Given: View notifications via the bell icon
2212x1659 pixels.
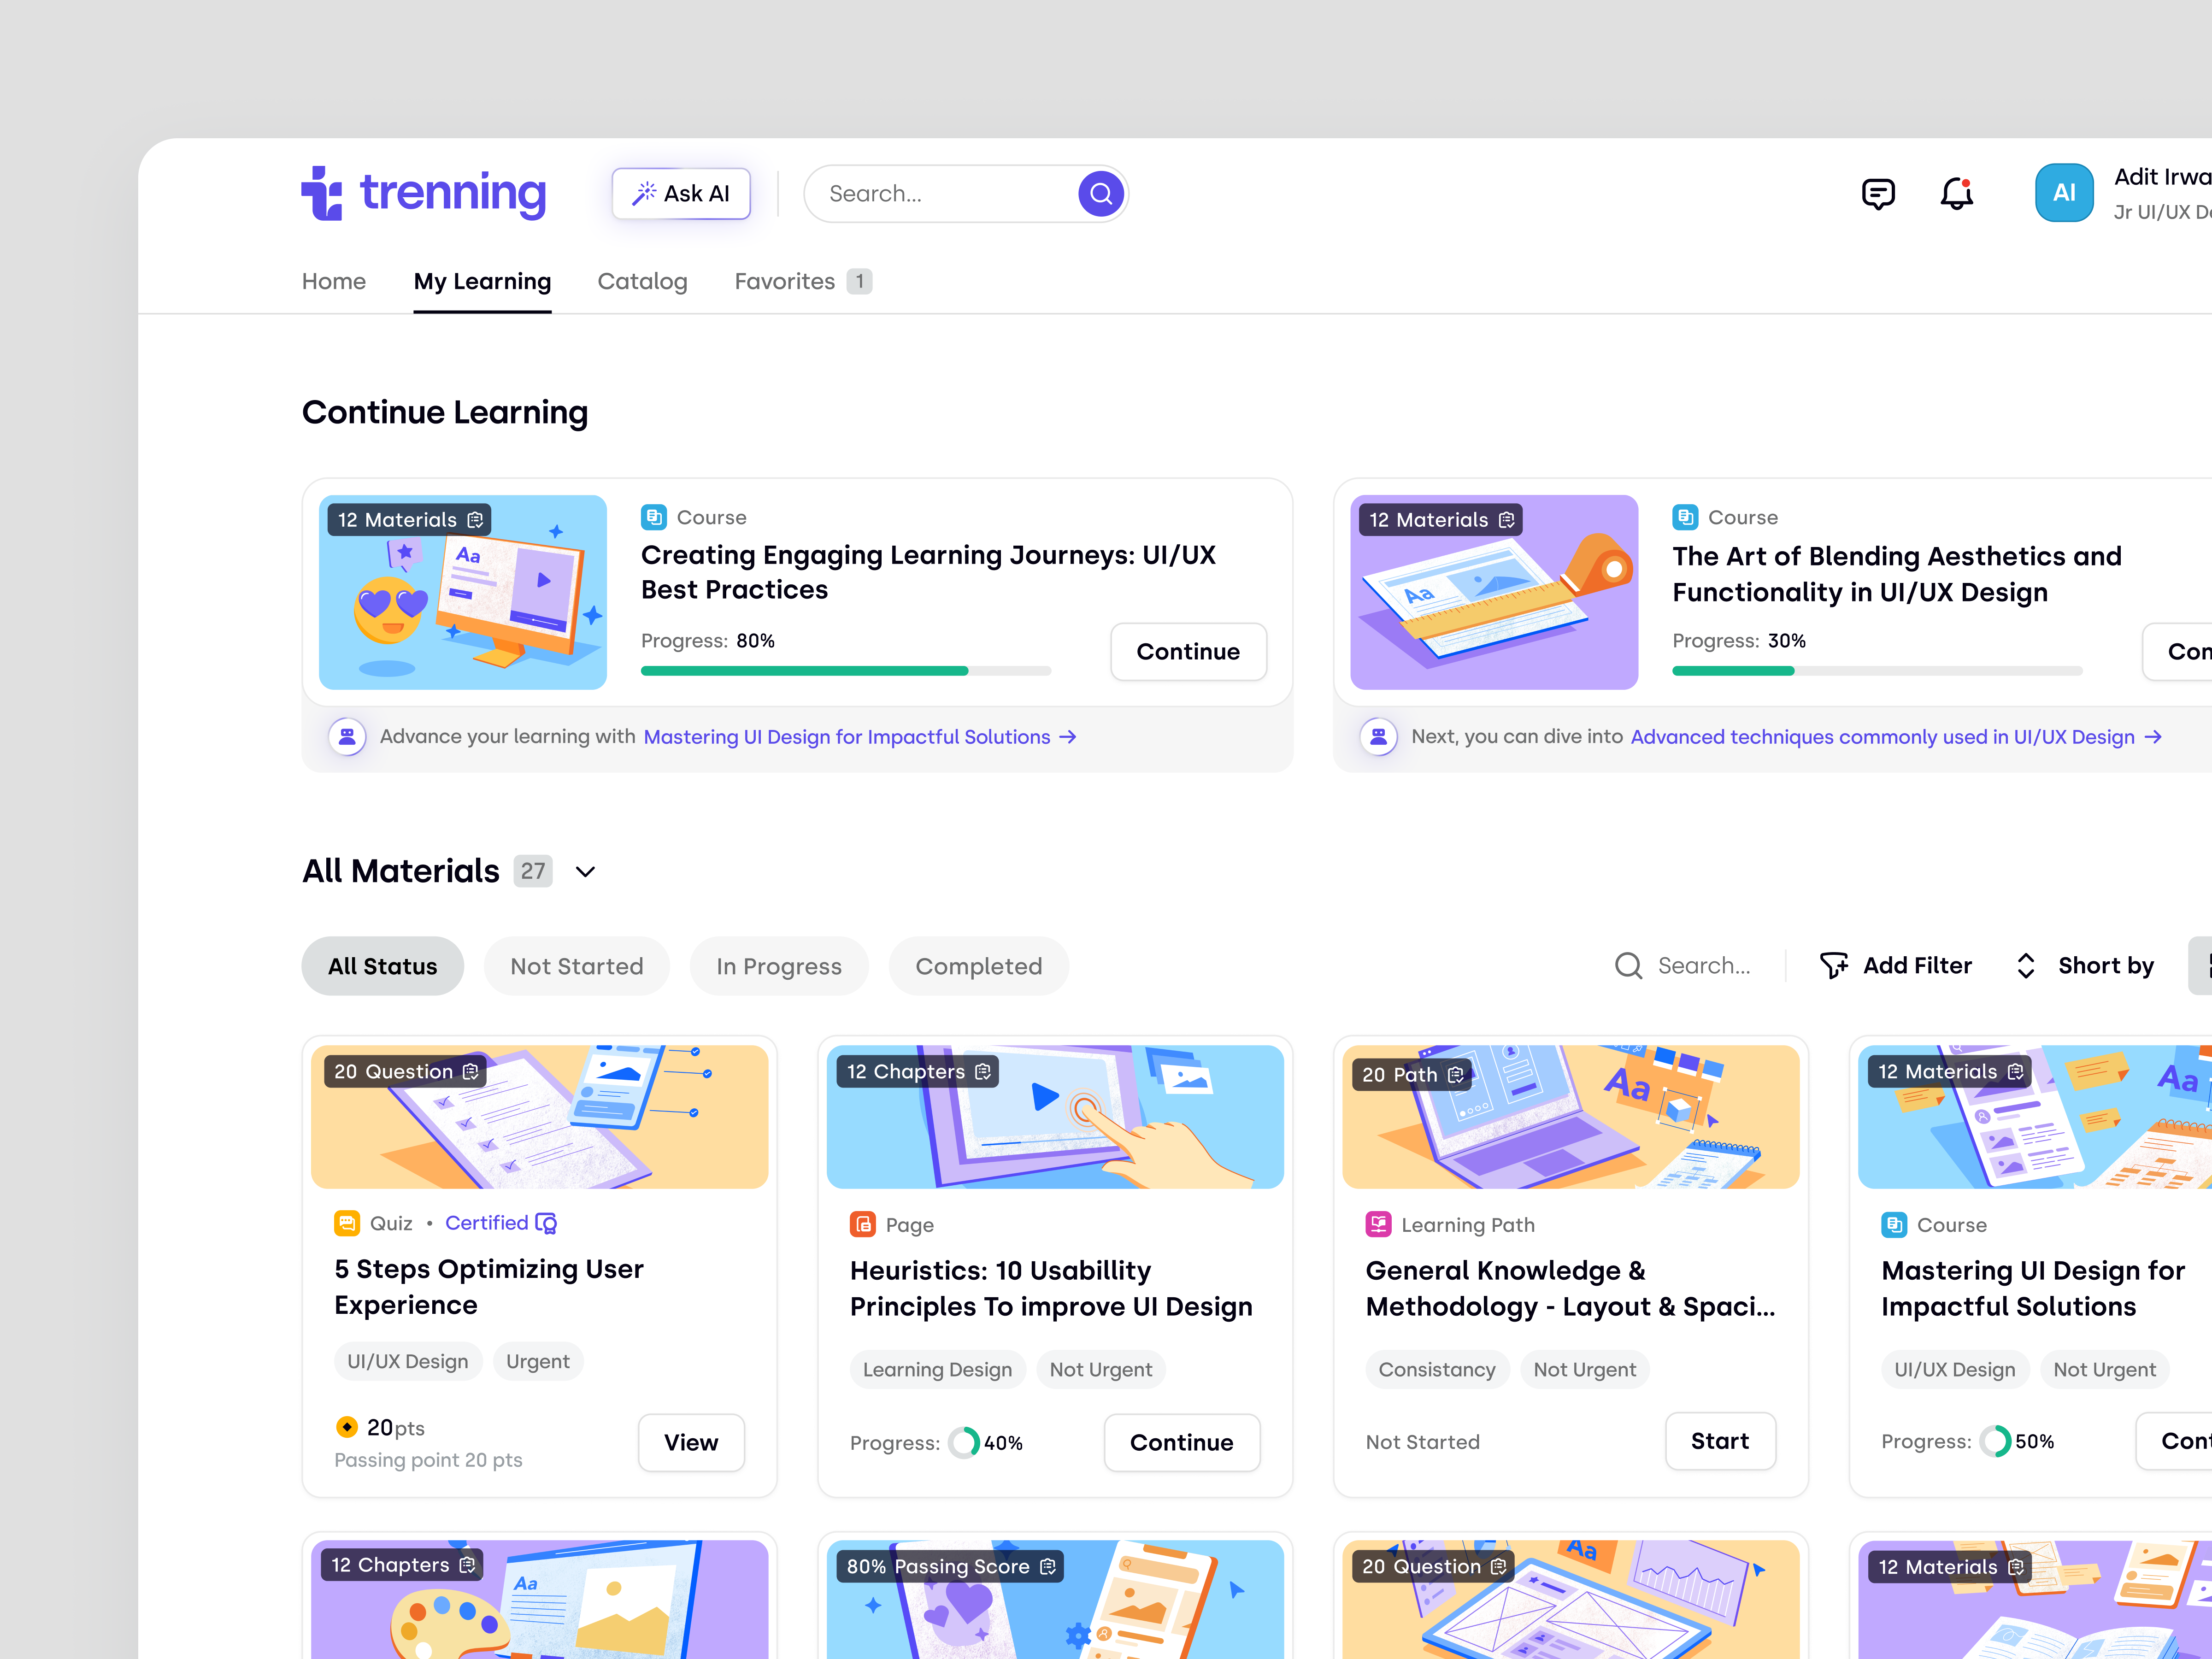Looking at the screenshot, I should click(1956, 194).
